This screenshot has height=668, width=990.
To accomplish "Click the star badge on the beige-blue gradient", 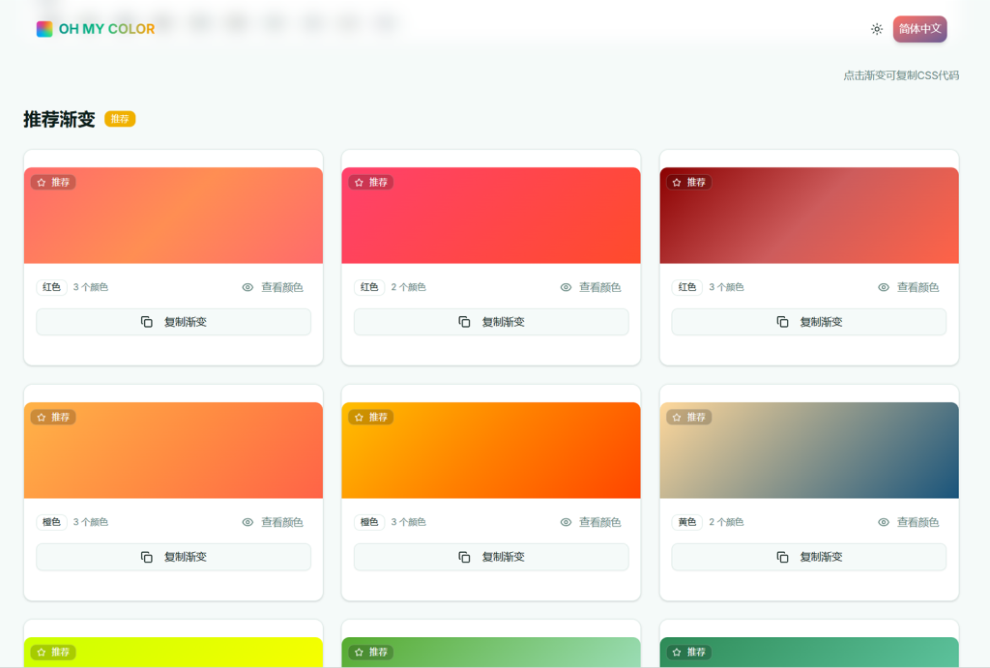I will pos(689,418).
